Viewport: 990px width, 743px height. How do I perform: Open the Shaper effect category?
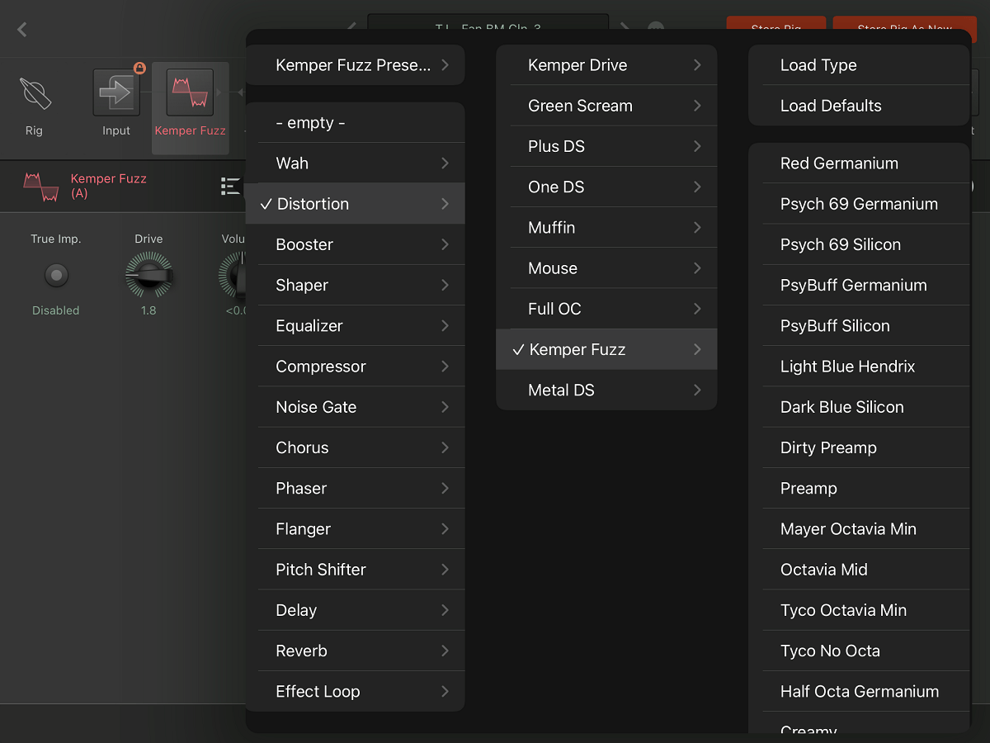356,285
